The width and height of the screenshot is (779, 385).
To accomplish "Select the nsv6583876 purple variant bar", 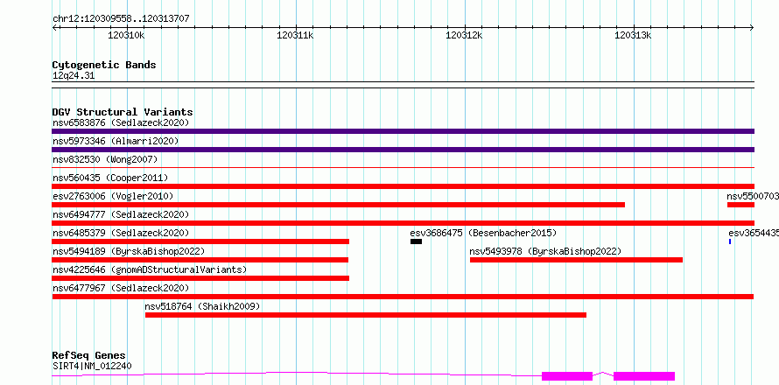I will tap(403, 131).
